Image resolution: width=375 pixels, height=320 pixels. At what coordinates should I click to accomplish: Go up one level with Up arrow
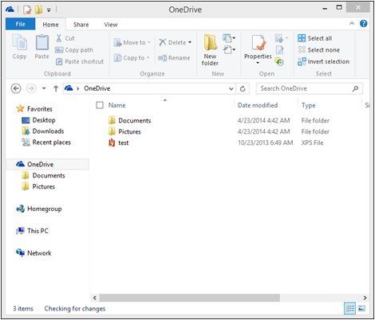click(56, 88)
